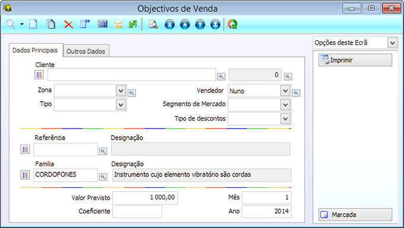Click the Valor Previsto field

point(145,198)
